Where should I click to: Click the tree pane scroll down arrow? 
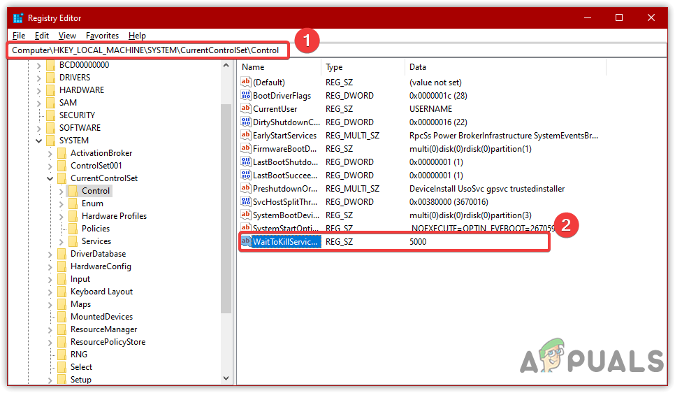click(226, 378)
